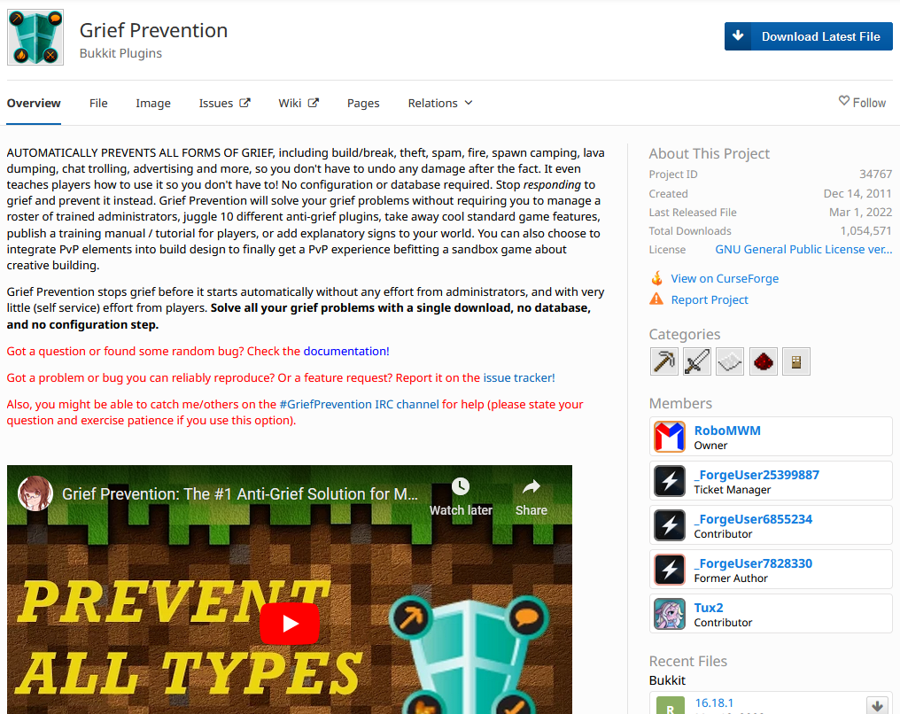900x714 pixels.
Task: Click the video channel avatar
Action: (35, 493)
